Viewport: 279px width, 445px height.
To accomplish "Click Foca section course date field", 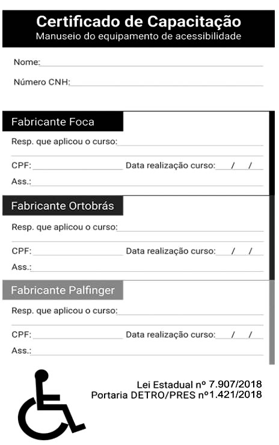I will [x=239, y=165].
